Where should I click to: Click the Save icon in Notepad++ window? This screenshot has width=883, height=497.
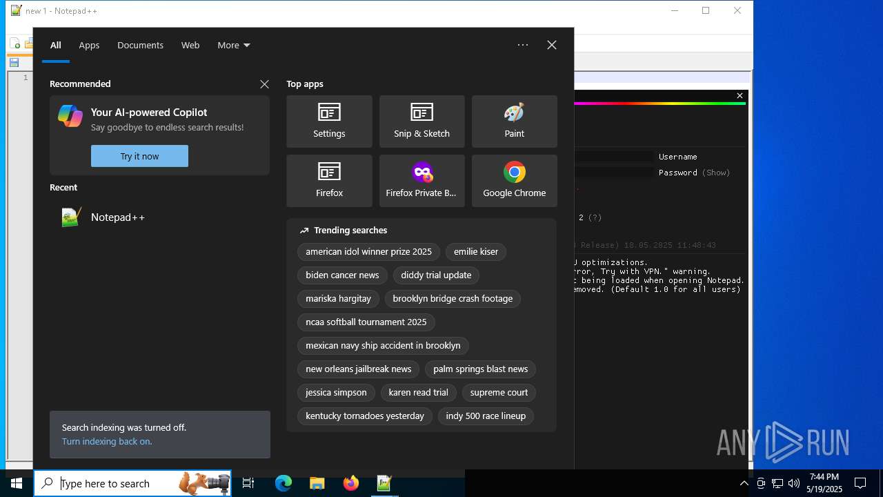tap(14, 62)
